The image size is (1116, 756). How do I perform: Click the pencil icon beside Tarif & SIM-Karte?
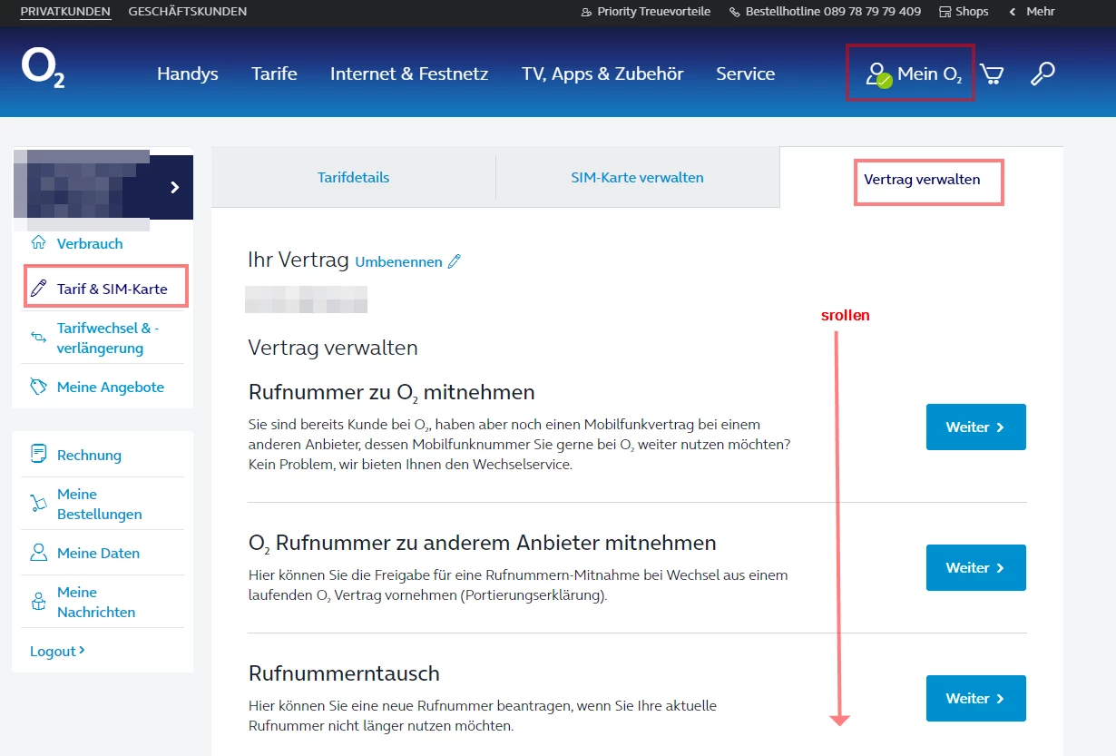38,289
